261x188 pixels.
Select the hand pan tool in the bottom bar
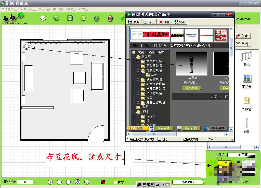tap(77, 182)
